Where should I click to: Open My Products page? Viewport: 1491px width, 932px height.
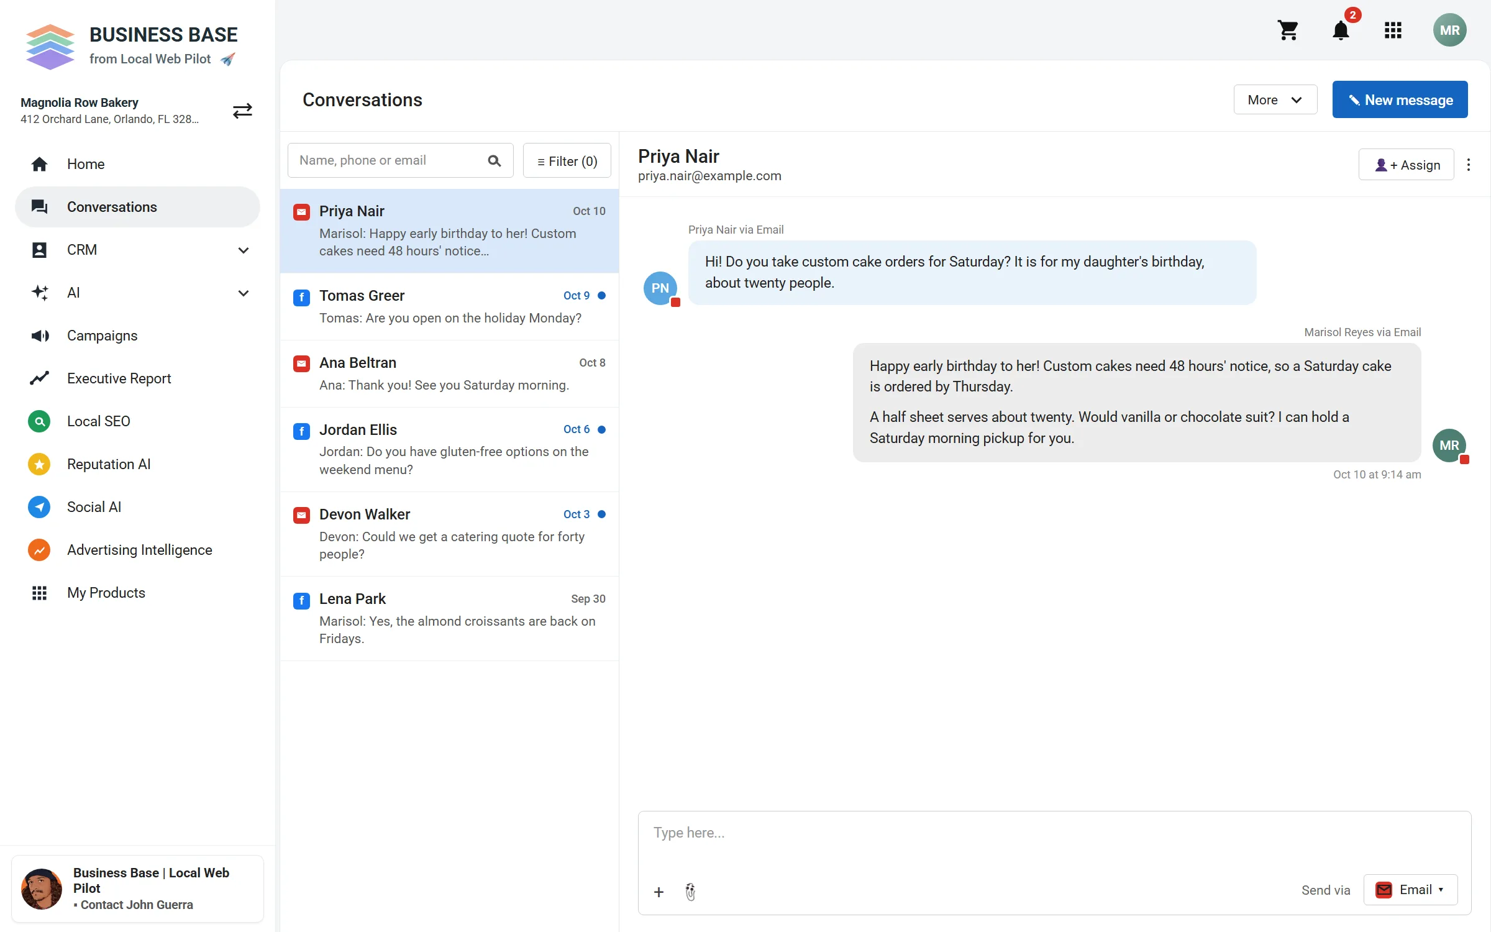point(137,593)
